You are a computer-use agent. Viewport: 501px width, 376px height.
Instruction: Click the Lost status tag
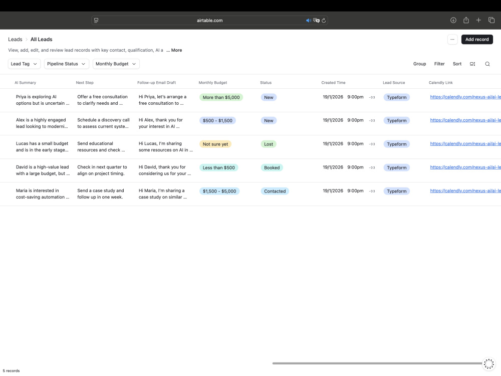pos(269,144)
